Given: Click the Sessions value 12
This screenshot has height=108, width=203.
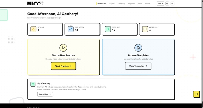Looking at the screenshot, I should [114, 30].
